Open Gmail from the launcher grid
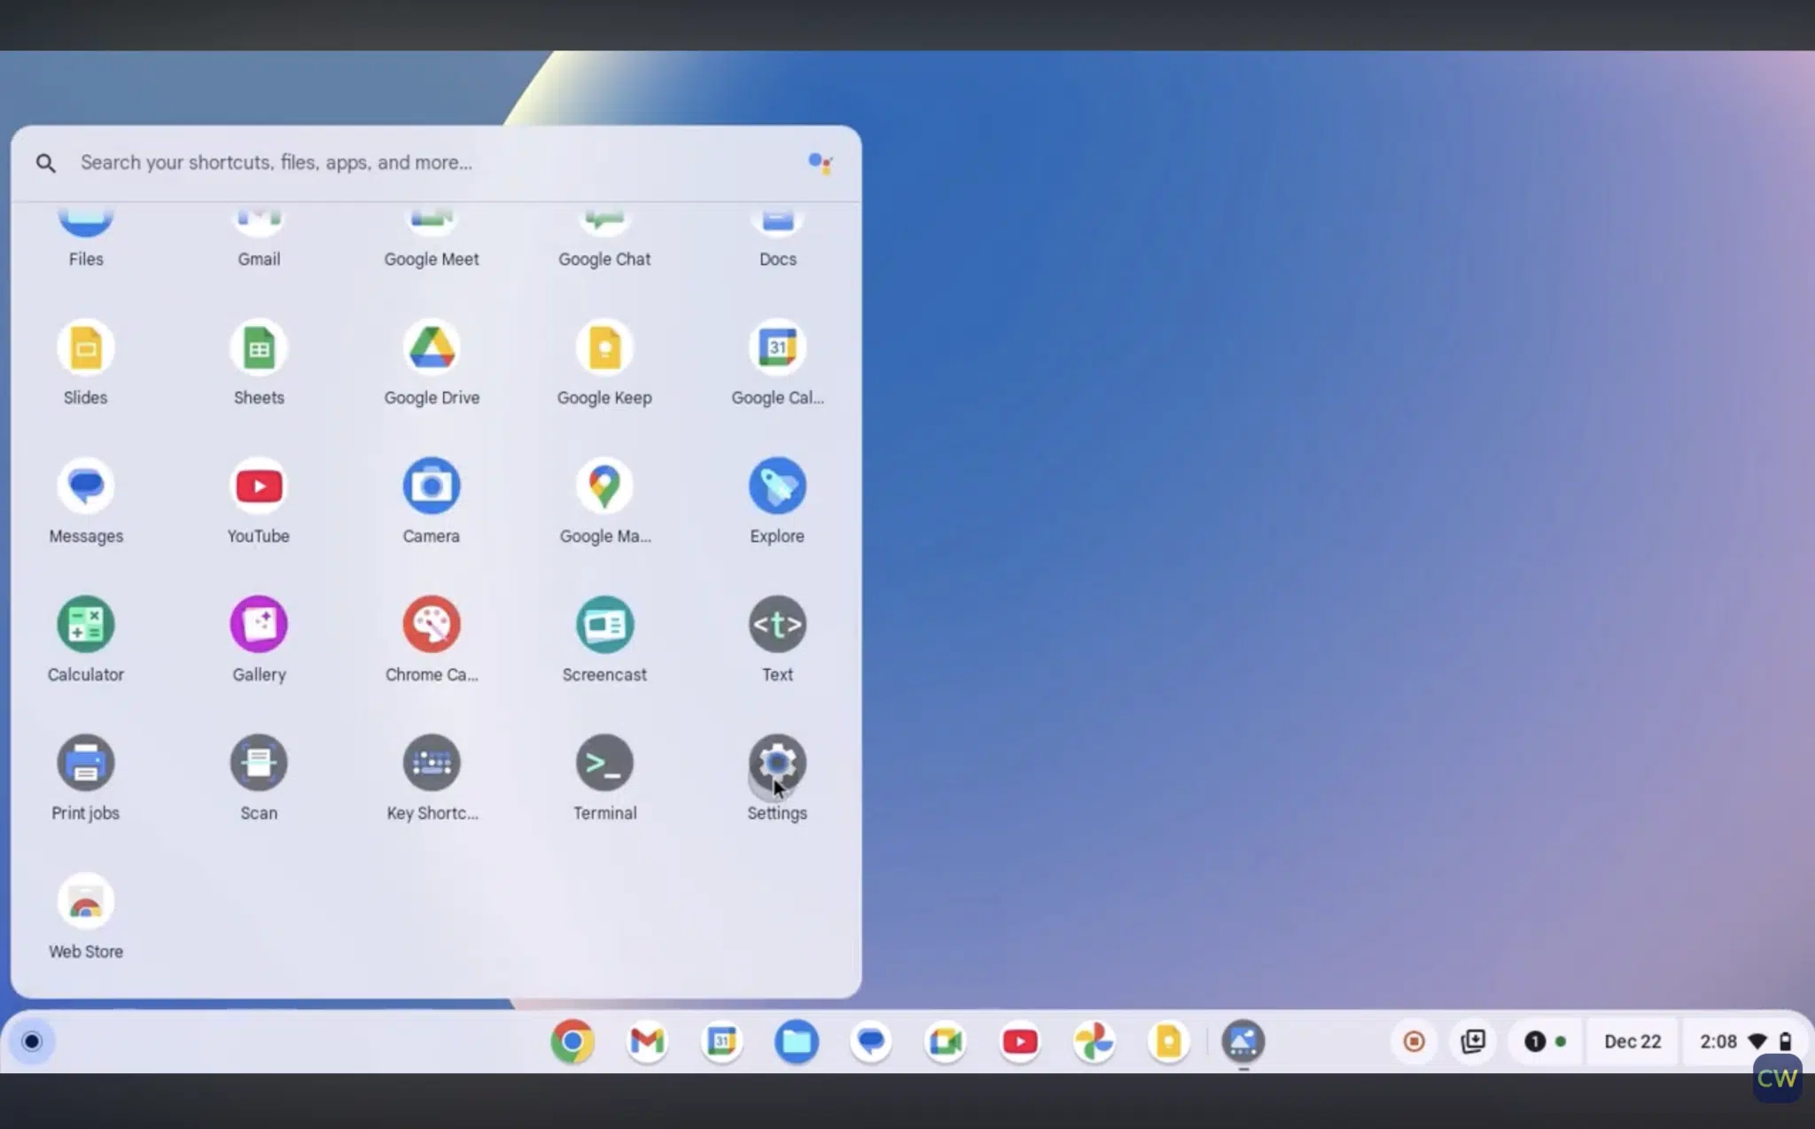This screenshot has height=1129, width=1815. (259, 236)
